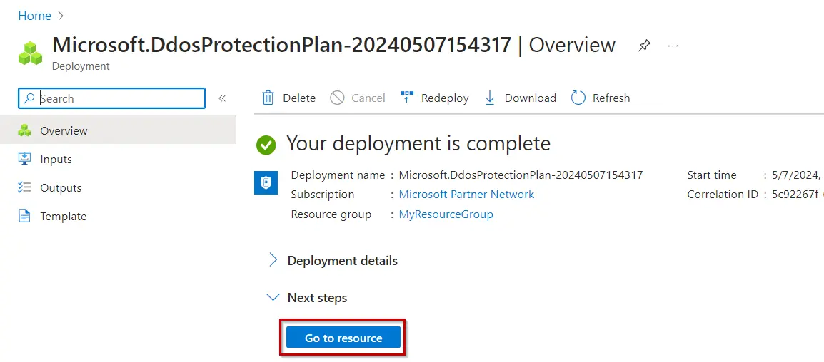Viewport: 824px width, 362px height.
Task: Click the Delete trash can icon
Action: point(268,98)
